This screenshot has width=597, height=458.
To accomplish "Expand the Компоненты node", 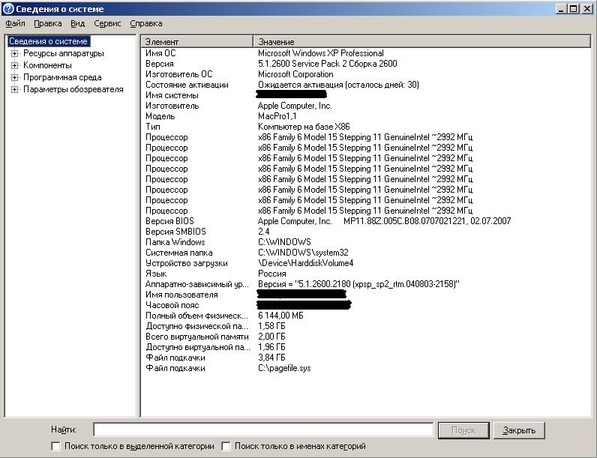I will [x=14, y=65].
